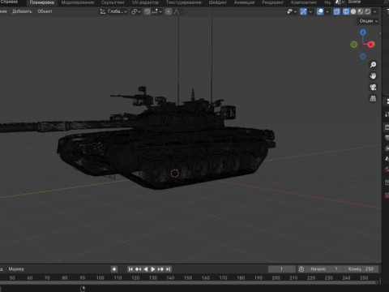Click the Конец end frame field
The width and height of the screenshot is (389, 292).
(361, 269)
